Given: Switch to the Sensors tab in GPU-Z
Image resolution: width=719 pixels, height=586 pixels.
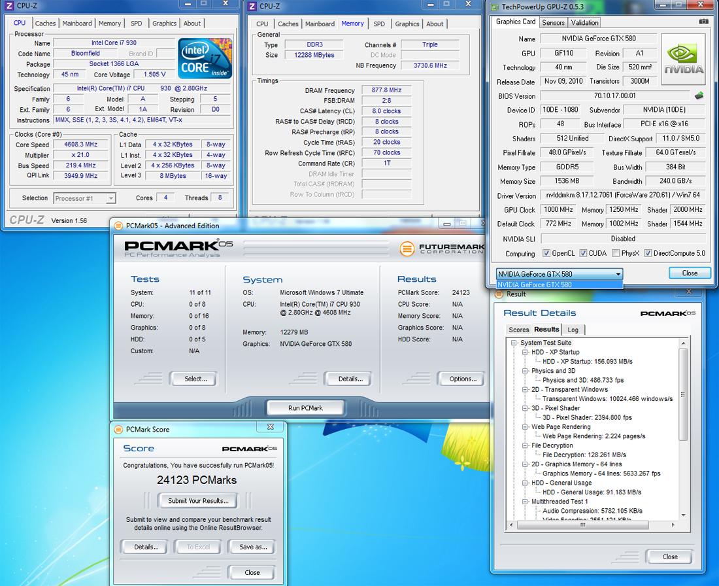Looking at the screenshot, I should [x=553, y=22].
